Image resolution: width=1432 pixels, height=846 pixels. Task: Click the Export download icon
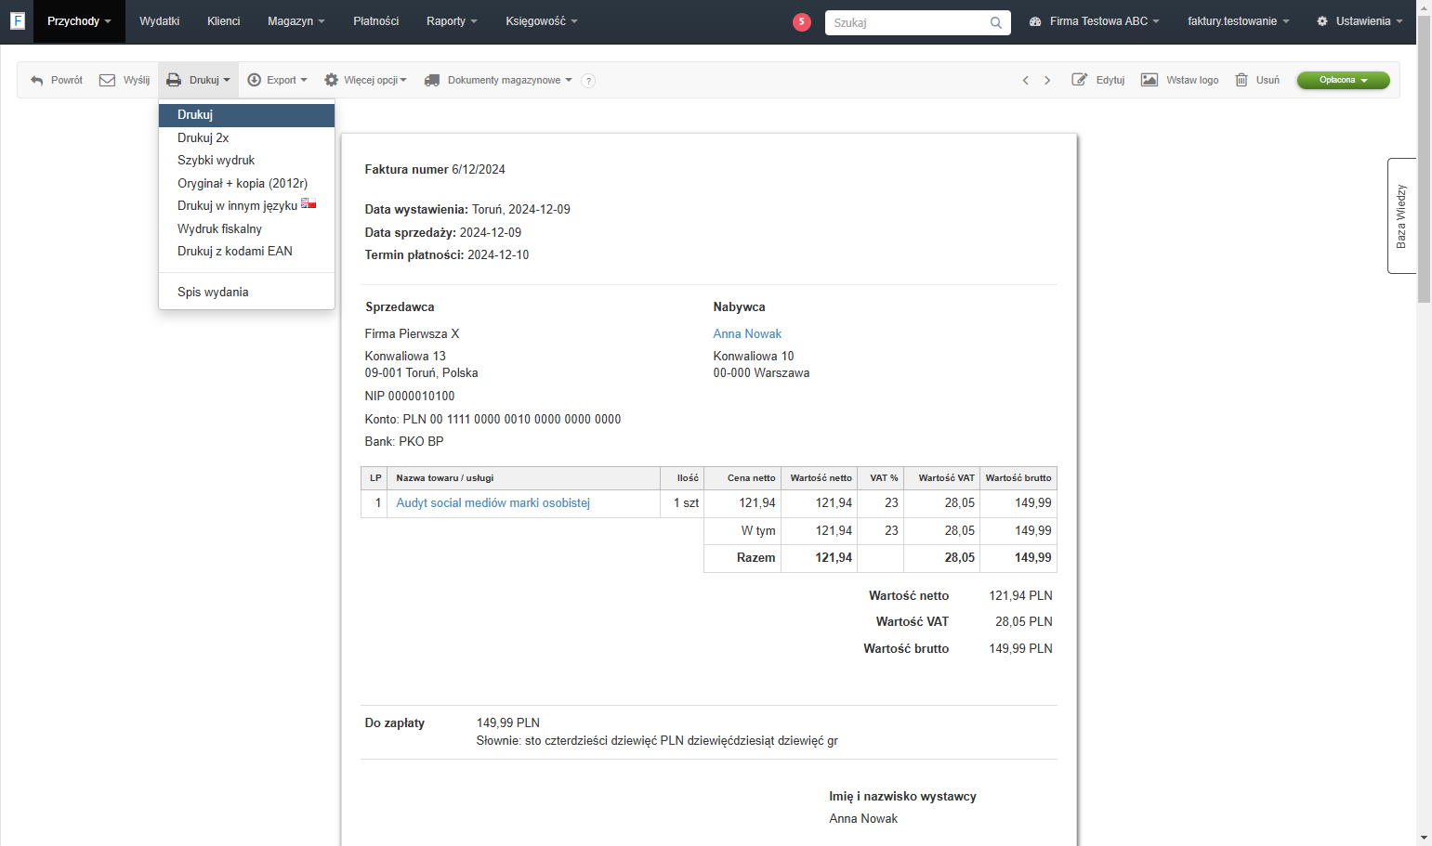(x=255, y=81)
